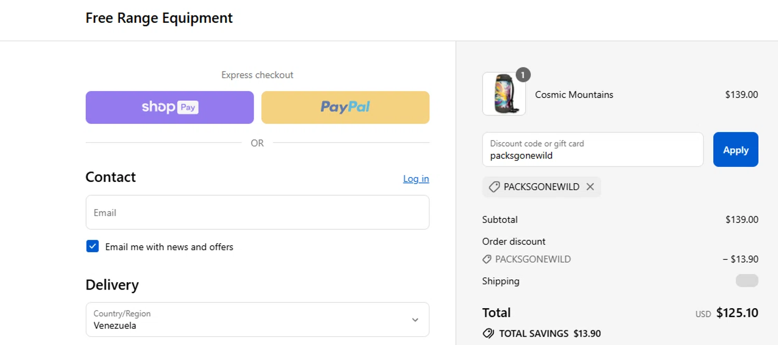Click the tag icon in PACKSGONEWILD chip
The image size is (778, 345).
point(494,187)
